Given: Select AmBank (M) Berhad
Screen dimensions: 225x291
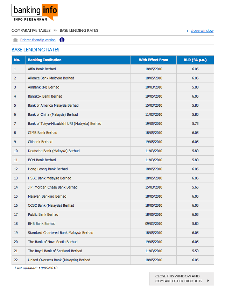Looking at the screenshot, I should (x=44, y=87).
